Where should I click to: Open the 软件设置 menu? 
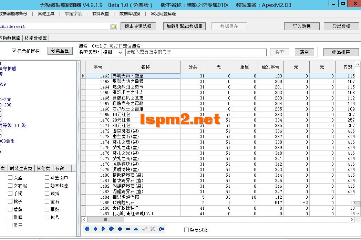pos(100,14)
